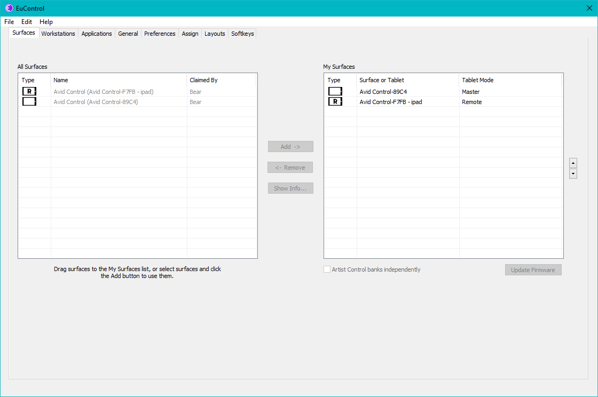Viewport: 598px width, 397px height.
Task: Open the Edit menu
Action: coord(27,22)
